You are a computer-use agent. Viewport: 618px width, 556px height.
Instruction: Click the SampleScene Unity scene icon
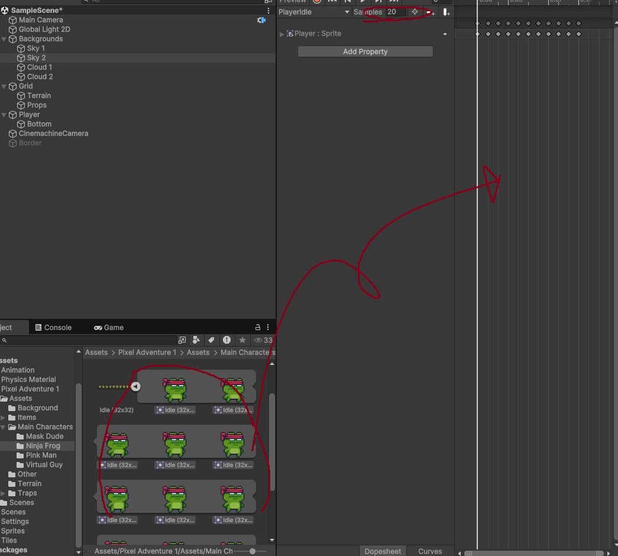pyautogui.click(x=5, y=10)
